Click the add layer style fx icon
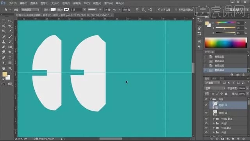The image size is (250, 141). coord(217,139)
